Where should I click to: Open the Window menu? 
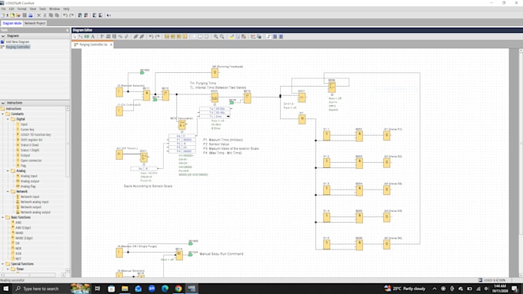coord(55,9)
